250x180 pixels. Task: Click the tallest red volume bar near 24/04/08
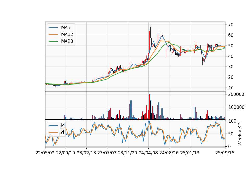[x=149, y=107]
